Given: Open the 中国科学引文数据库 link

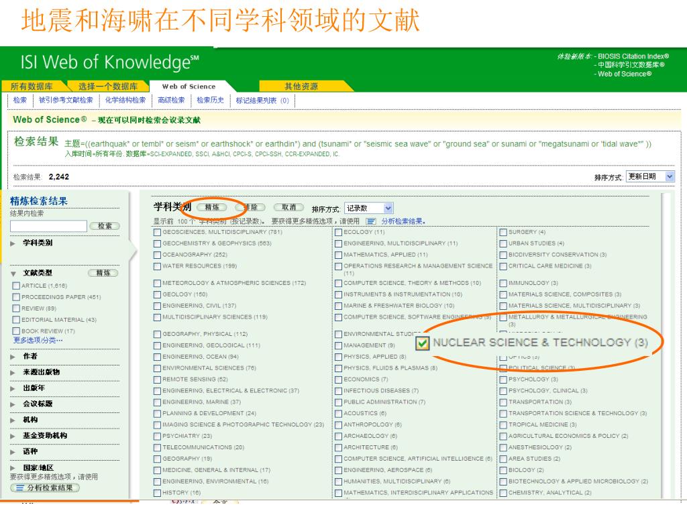Looking at the screenshot, I should point(631,65).
